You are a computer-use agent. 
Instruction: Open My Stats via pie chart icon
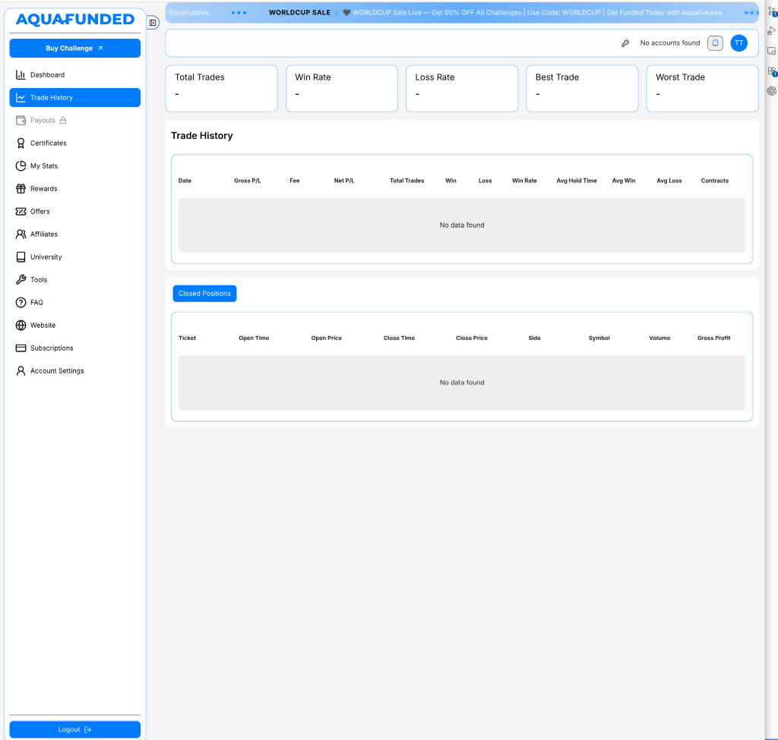pos(21,166)
